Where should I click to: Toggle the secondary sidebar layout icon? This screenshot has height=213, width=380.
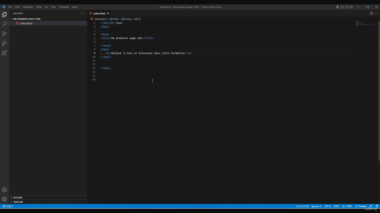coord(347,7)
